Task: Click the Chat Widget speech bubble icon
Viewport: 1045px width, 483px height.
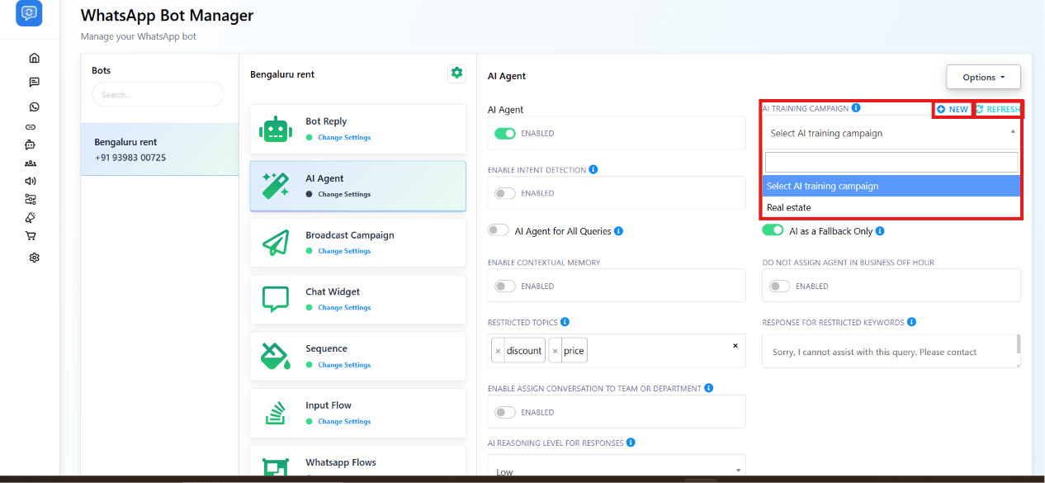Action: pos(276,299)
